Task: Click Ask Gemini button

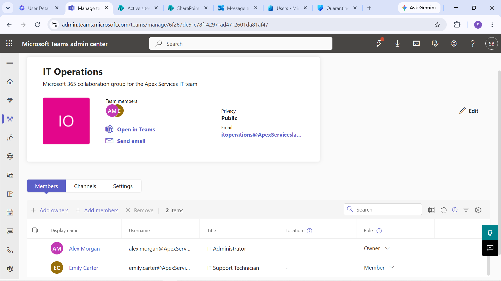Action: pyautogui.click(x=419, y=8)
